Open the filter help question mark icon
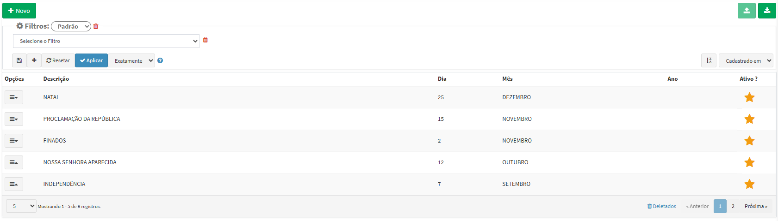778x221 pixels. click(160, 60)
